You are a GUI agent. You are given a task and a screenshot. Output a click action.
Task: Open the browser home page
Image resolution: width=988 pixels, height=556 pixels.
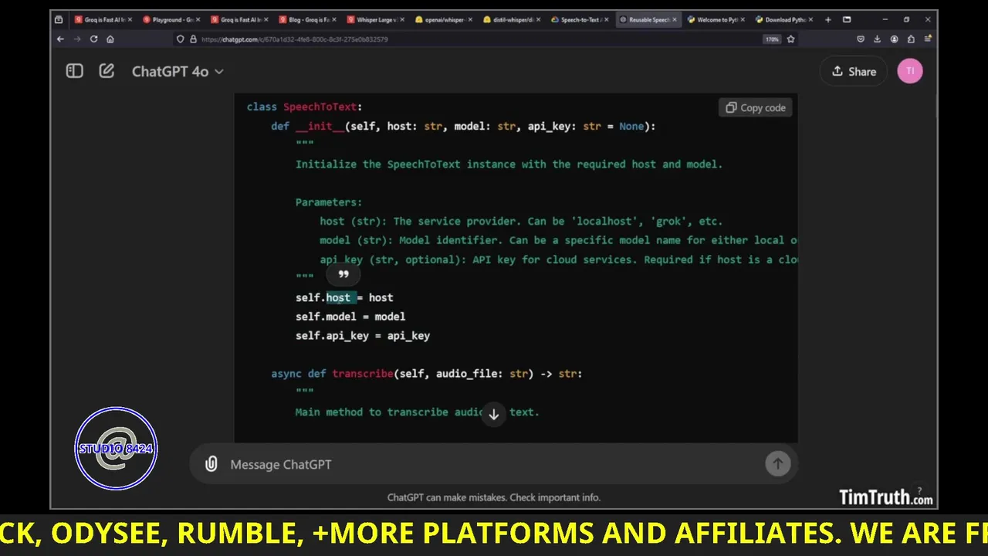pos(110,39)
